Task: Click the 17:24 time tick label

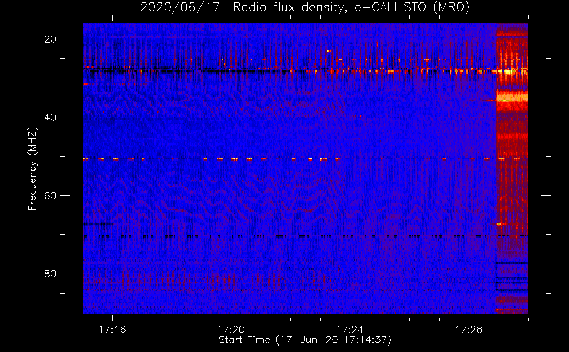Action: click(350, 329)
